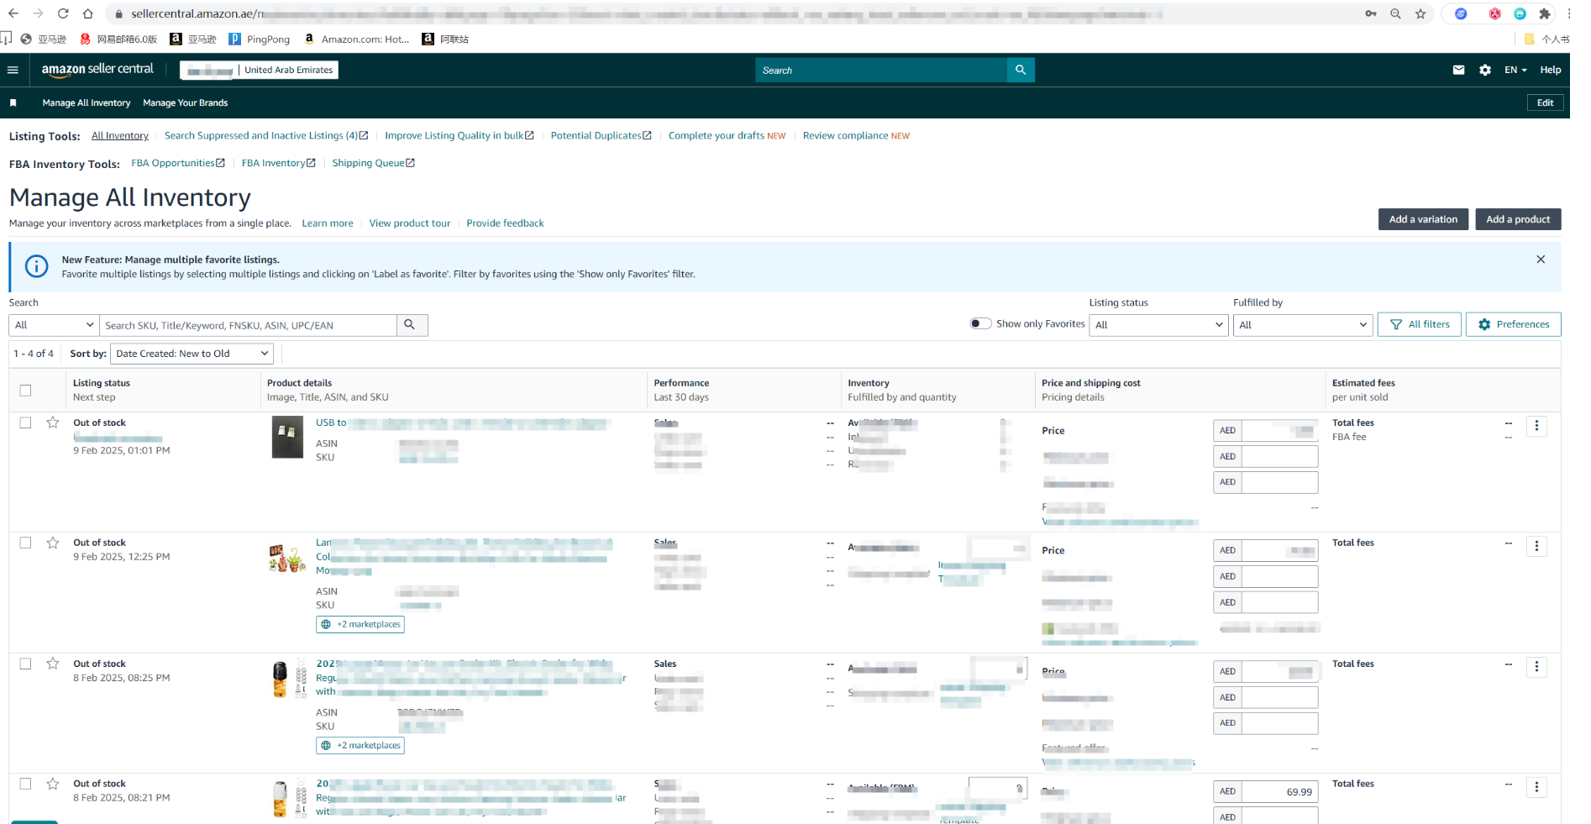Open the Manage Your Brands menu item
Screen dimensions: 1591x824
tap(185, 102)
